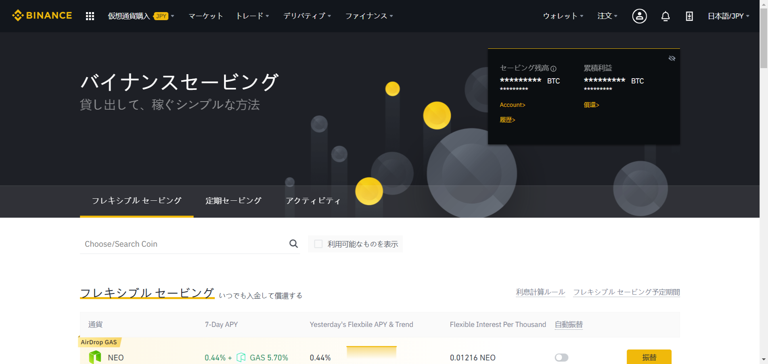Screen dimensions: 768x364
Task: Click the Binance logo
Action: (42, 15)
